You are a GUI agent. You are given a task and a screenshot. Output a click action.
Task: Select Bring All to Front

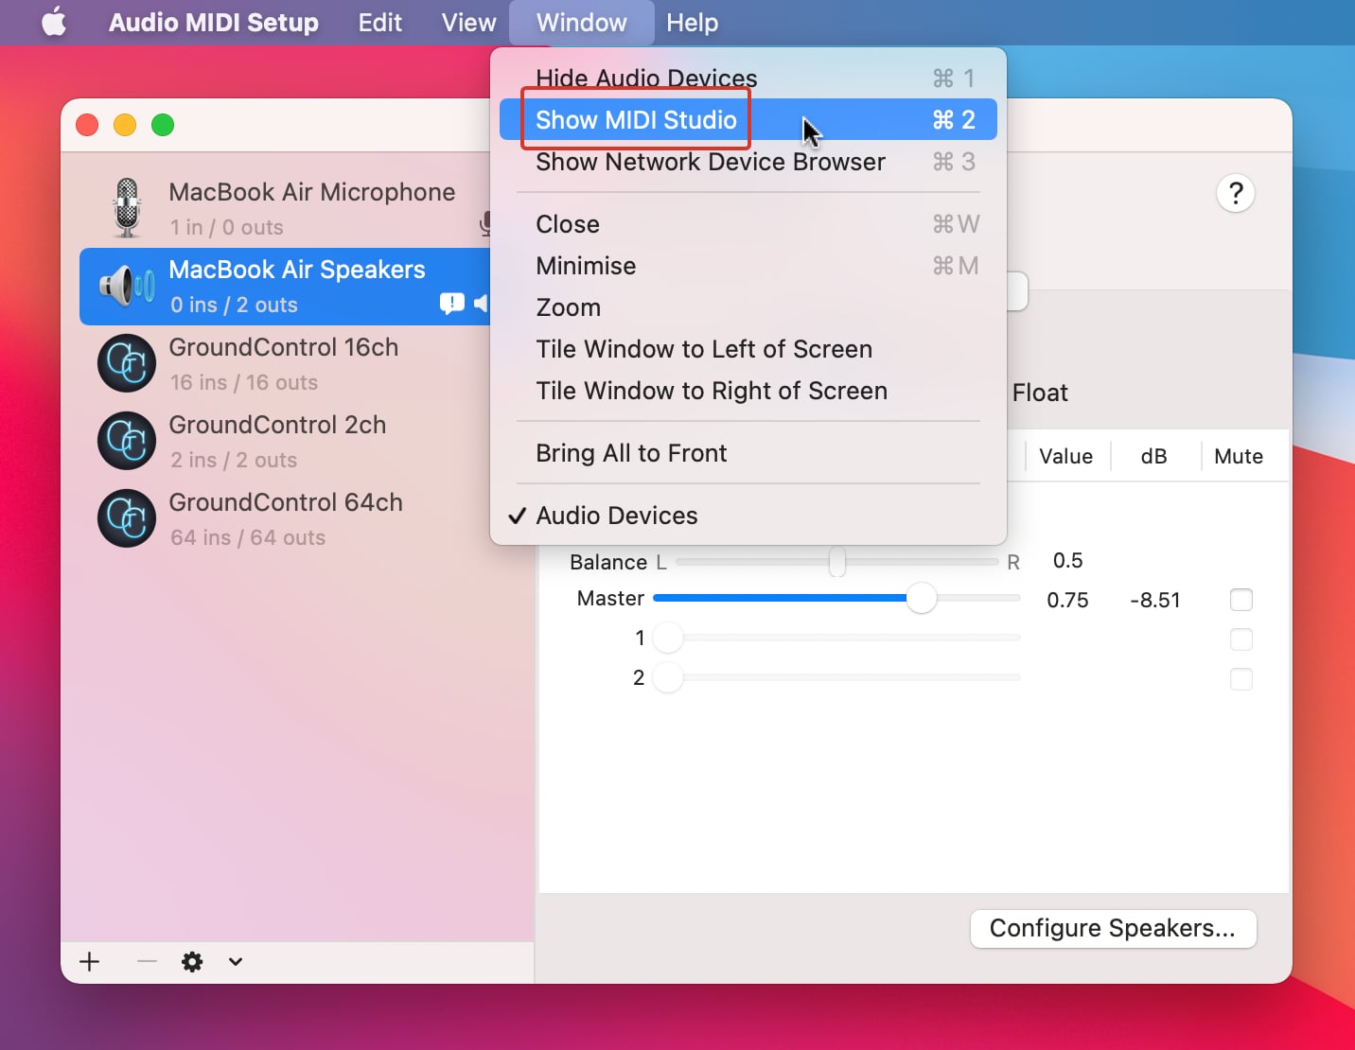tap(748, 453)
